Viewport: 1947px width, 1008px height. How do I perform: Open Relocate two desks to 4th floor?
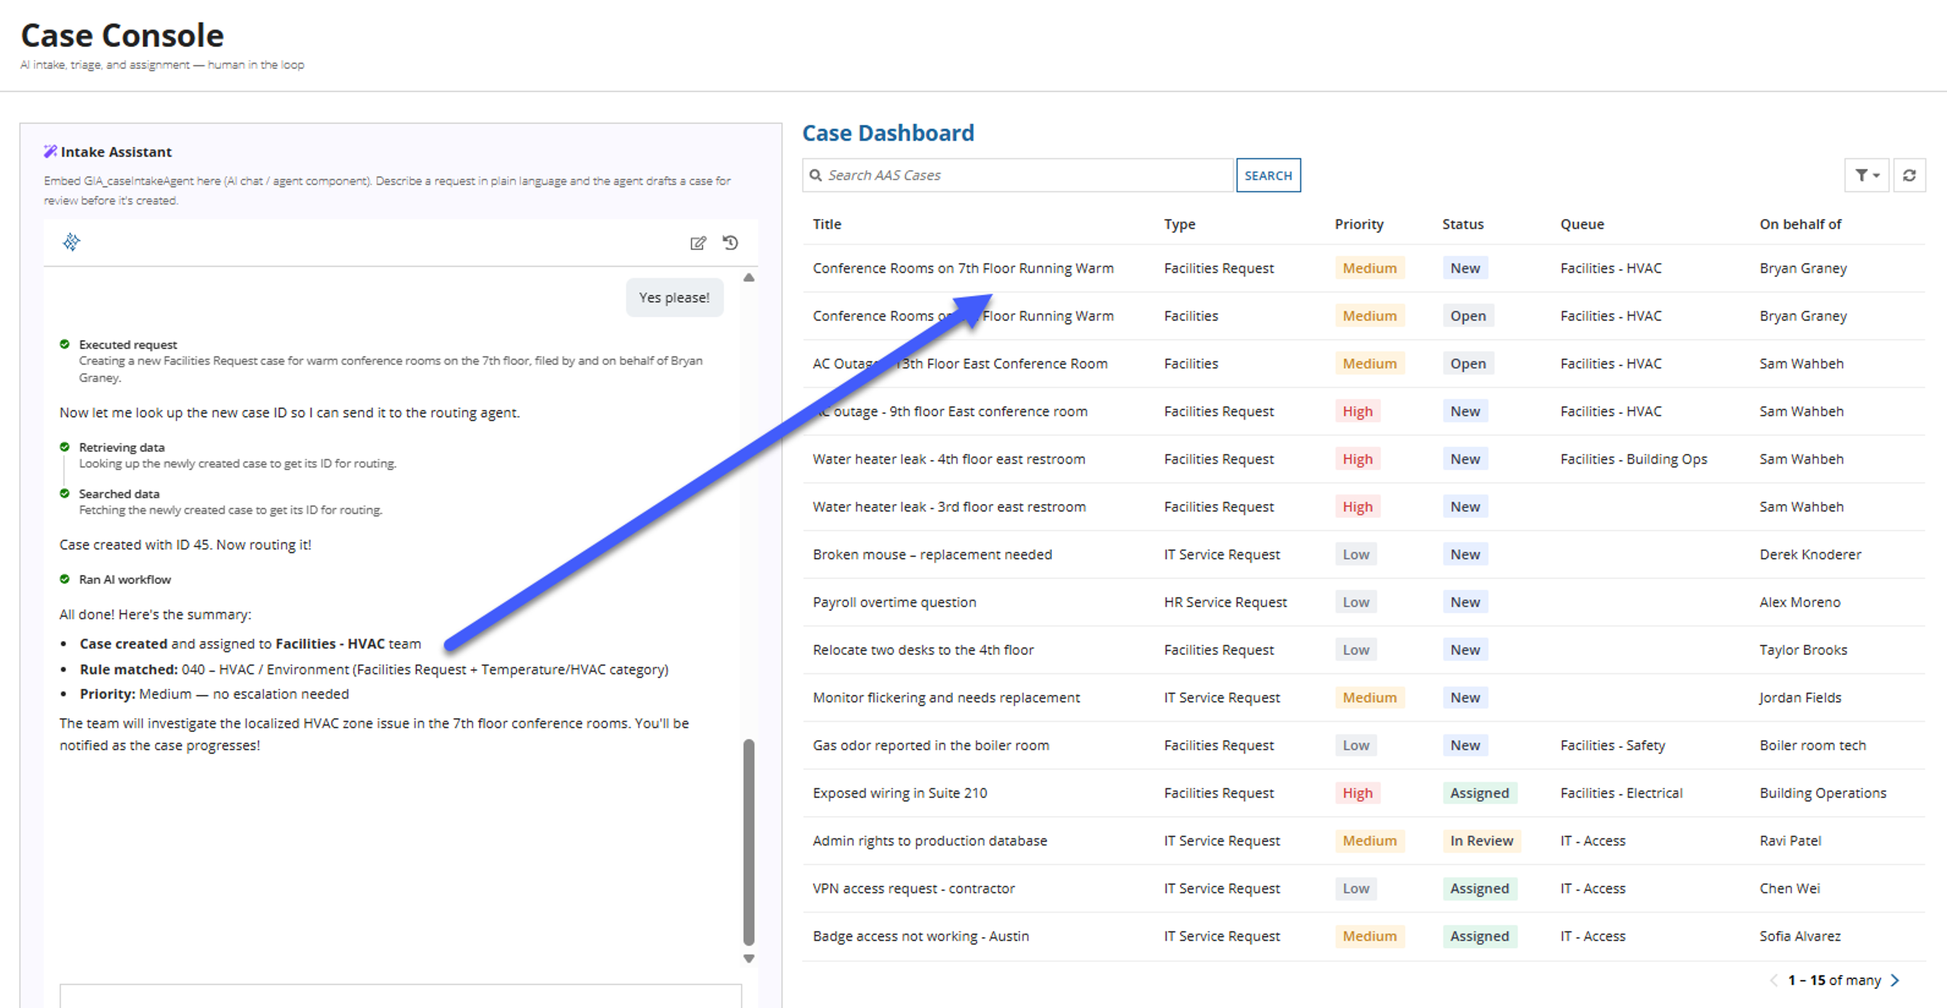[x=922, y=649]
